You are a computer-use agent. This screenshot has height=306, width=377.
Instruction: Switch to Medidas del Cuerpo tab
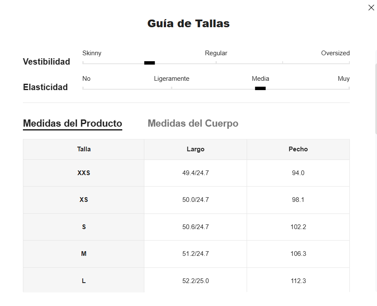pos(193,123)
